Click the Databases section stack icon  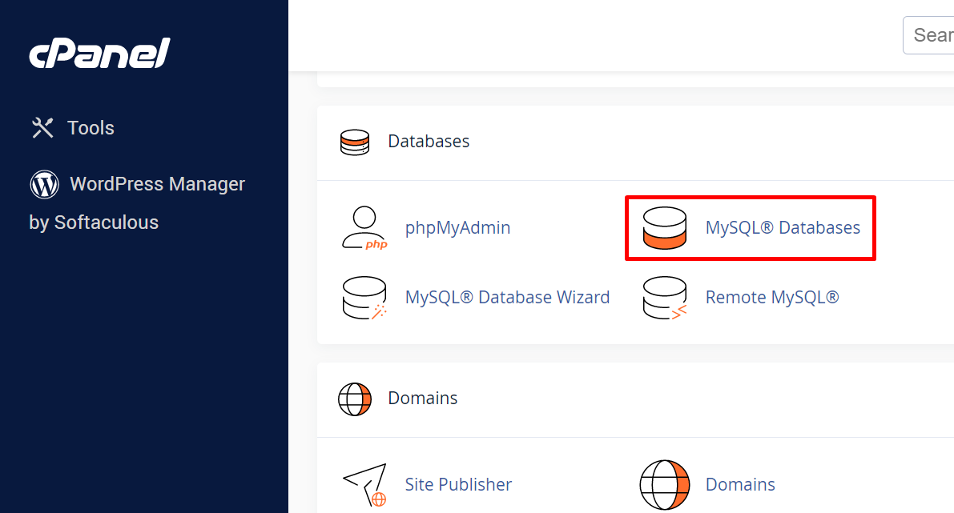[355, 142]
